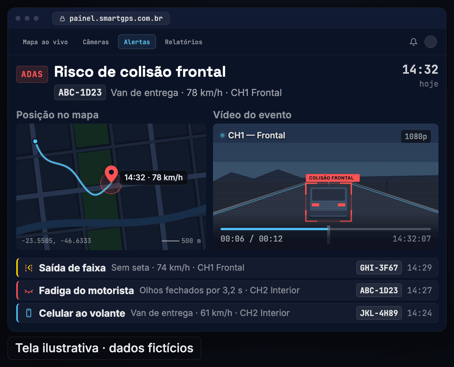Click the lane departure icon in Saída de faixa row
The image size is (454, 367).
click(x=28, y=268)
